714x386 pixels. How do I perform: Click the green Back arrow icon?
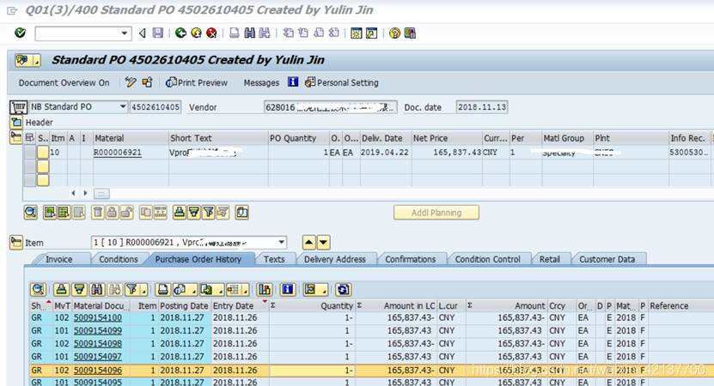click(x=180, y=33)
